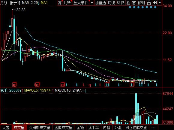This screenshot has width=174, height=130.
Task: Switch to 虚拟成交量 tab
Action: [64, 128]
